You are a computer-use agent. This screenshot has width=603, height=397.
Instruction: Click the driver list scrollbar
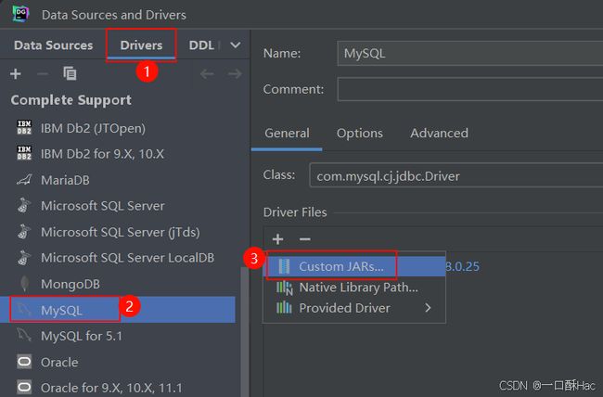[x=245, y=331]
